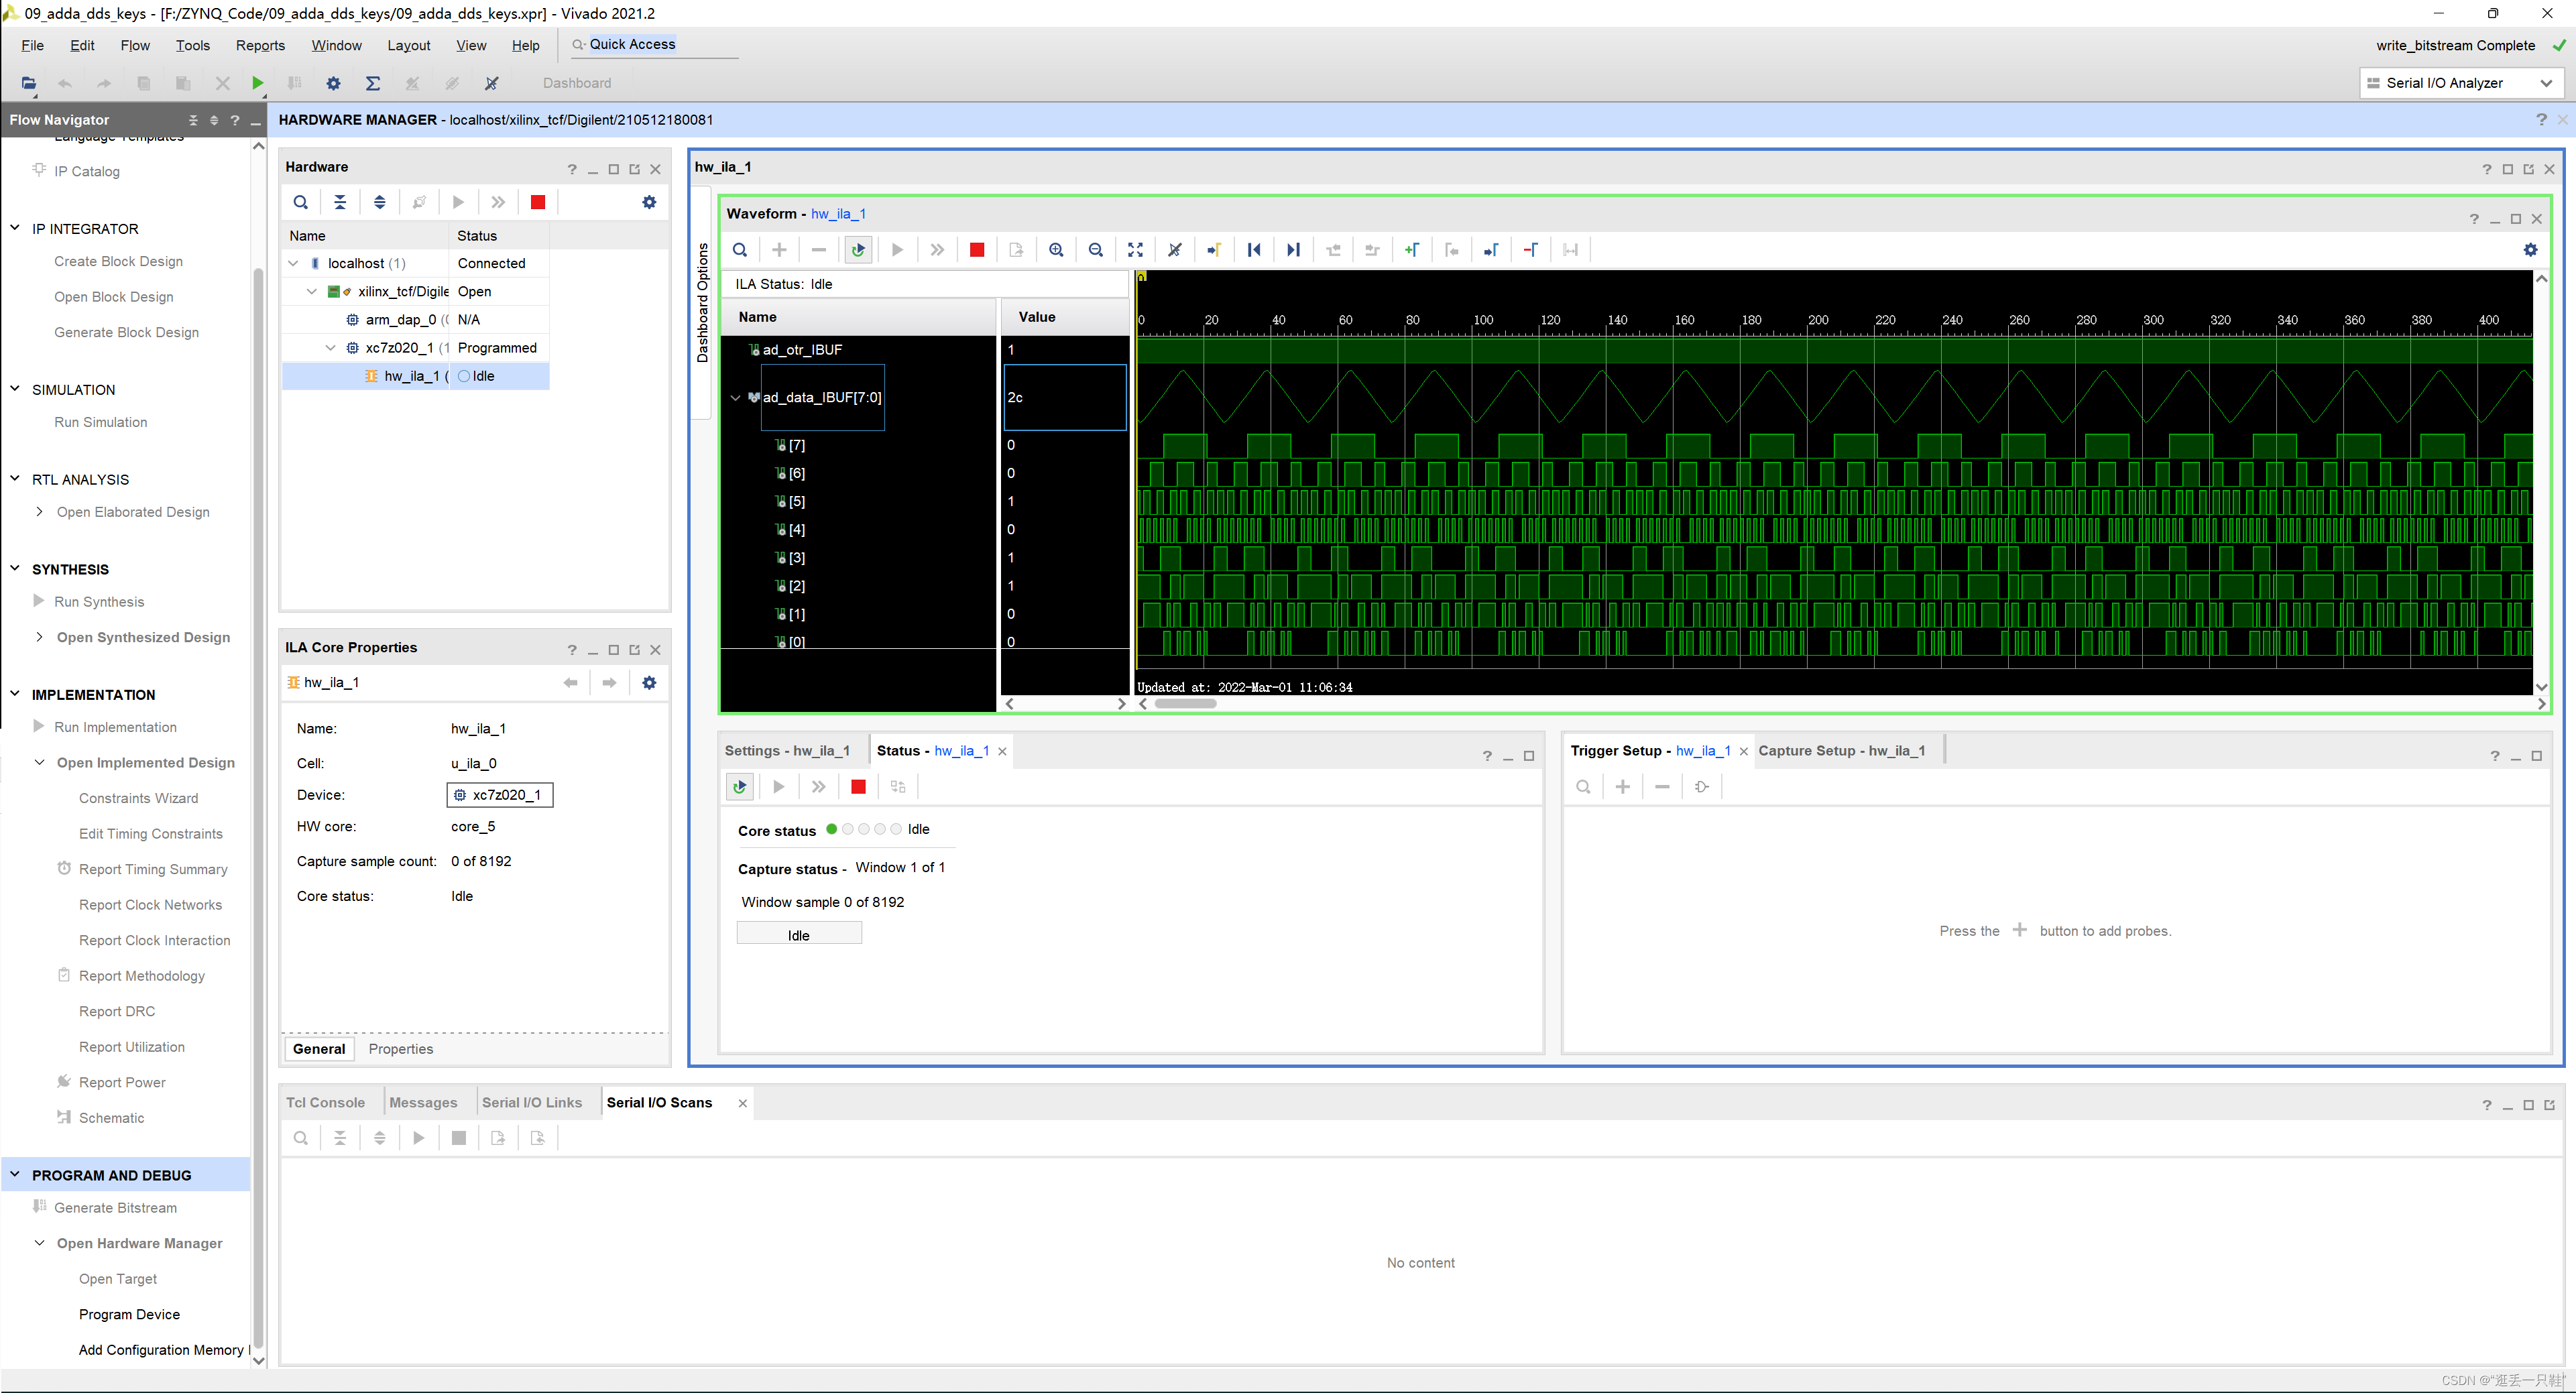Image resolution: width=2576 pixels, height=1393 pixels.
Task: Click Generate Bitstream in Flow Navigator
Action: (x=115, y=1207)
